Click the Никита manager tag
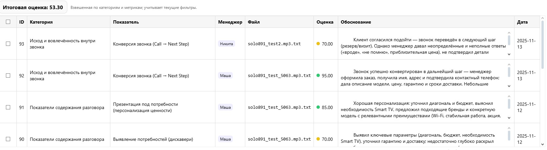This screenshot has width=547, height=150. pyautogui.click(x=227, y=44)
